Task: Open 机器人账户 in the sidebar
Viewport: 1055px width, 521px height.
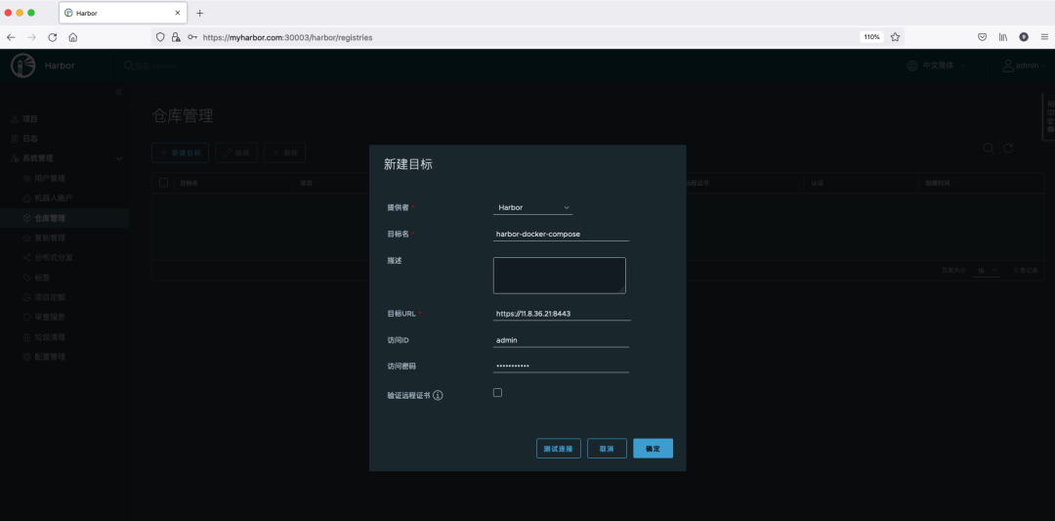Action: tap(53, 197)
